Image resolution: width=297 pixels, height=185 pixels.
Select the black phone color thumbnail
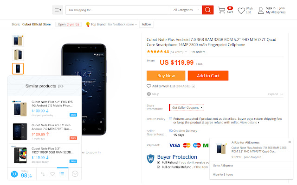click(x=18, y=68)
